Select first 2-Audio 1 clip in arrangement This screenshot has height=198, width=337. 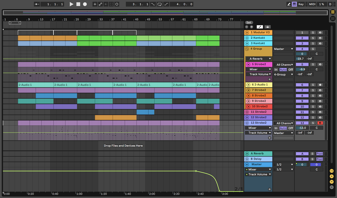[x=36, y=85]
